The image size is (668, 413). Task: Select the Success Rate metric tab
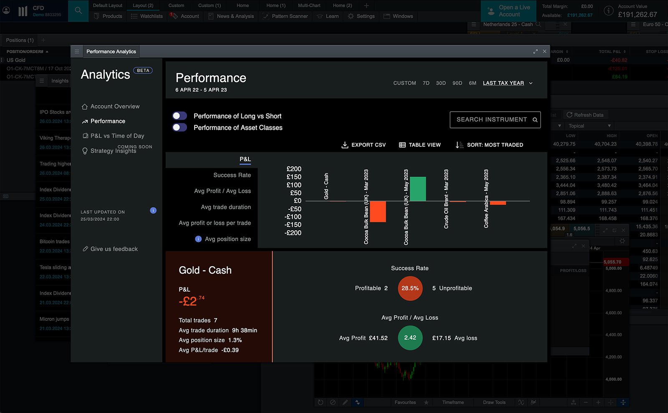232,175
